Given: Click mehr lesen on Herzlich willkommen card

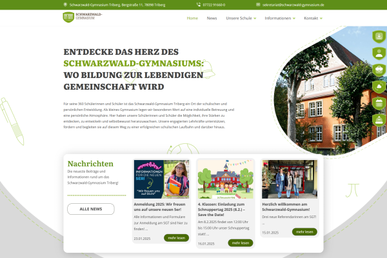Looking at the screenshot, I should click(x=304, y=232).
